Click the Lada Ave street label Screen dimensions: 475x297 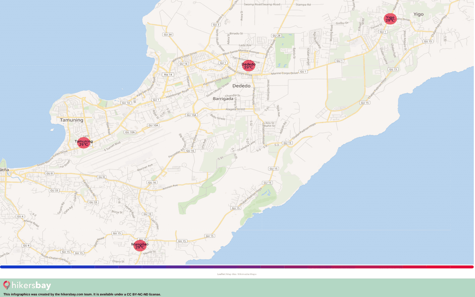point(245,45)
